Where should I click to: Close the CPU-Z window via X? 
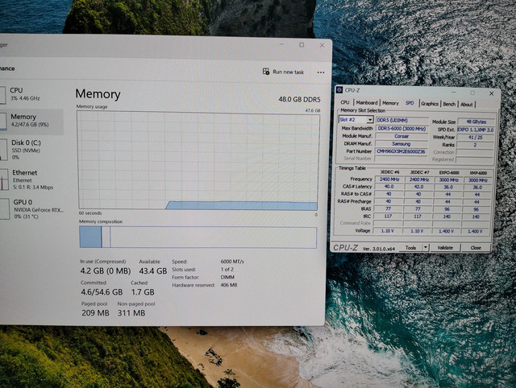(491, 93)
